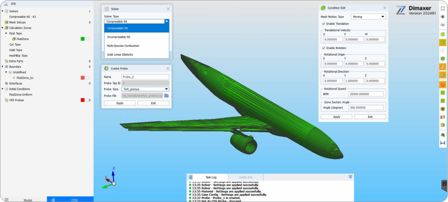Click Exit in Condition Edit panel
Screen dimensions: 448x202
coord(370,117)
